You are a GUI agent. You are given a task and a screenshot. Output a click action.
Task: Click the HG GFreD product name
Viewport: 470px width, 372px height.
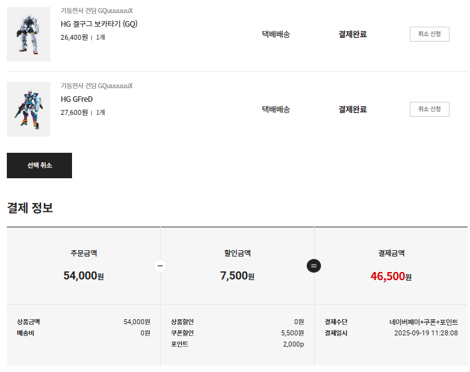click(x=77, y=99)
